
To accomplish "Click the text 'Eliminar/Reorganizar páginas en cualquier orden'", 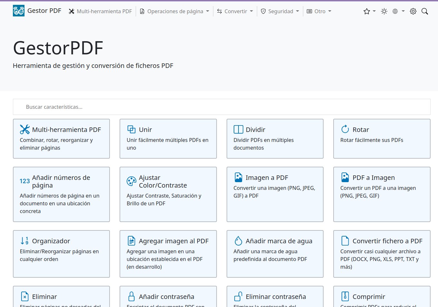I will point(59,255).
